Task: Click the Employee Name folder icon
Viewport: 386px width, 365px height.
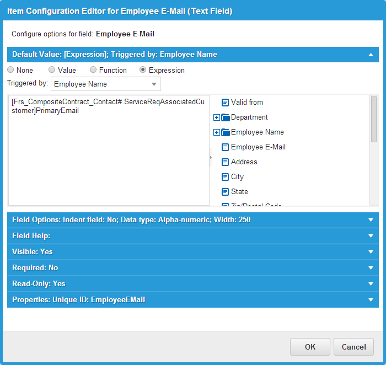Action: (225, 132)
